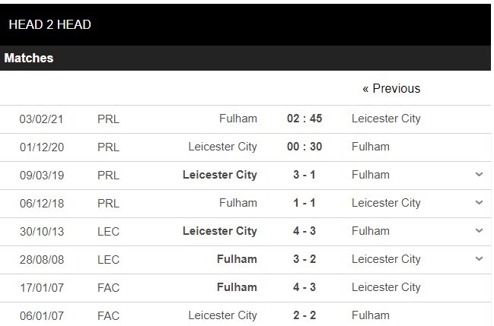Click home team Leicester City on 01/12/20
This screenshot has width=494, height=326.
pyautogui.click(x=222, y=147)
